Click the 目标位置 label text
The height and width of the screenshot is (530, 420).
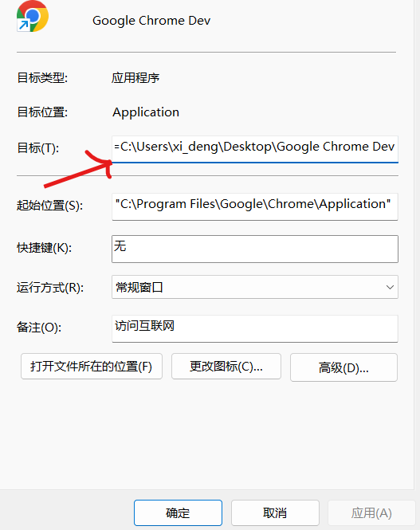pyautogui.click(x=42, y=112)
